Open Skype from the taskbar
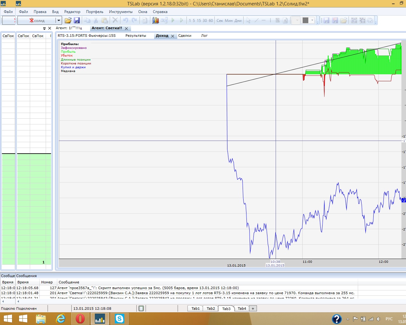This screenshot has width=406, height=325. pyautogui.click(x=120, y=319)
